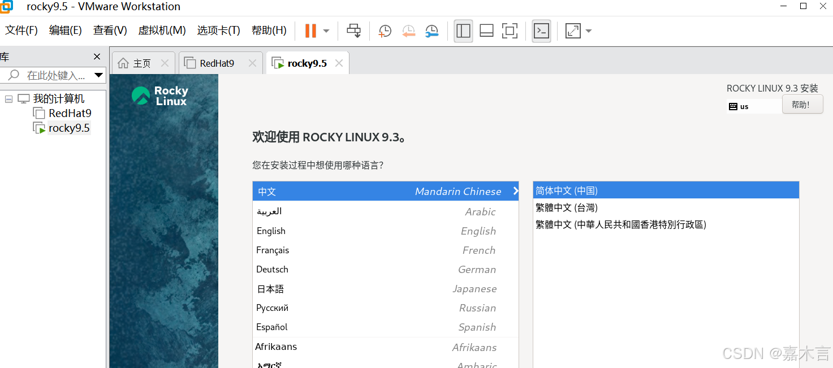Maximize the VMware Workstation window

803,6
